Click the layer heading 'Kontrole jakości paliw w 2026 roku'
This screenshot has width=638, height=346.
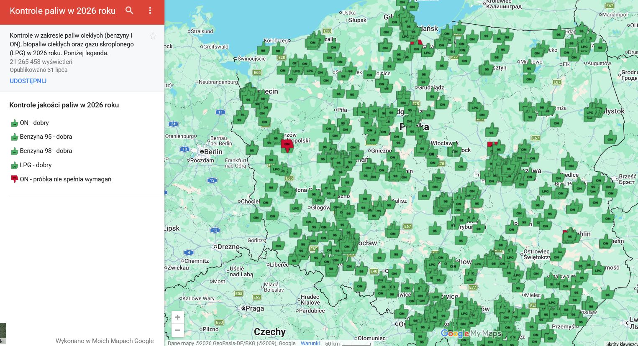coord(64,105)
